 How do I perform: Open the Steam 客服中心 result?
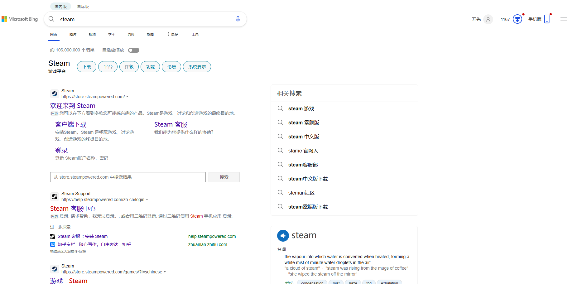click(73, 209)
